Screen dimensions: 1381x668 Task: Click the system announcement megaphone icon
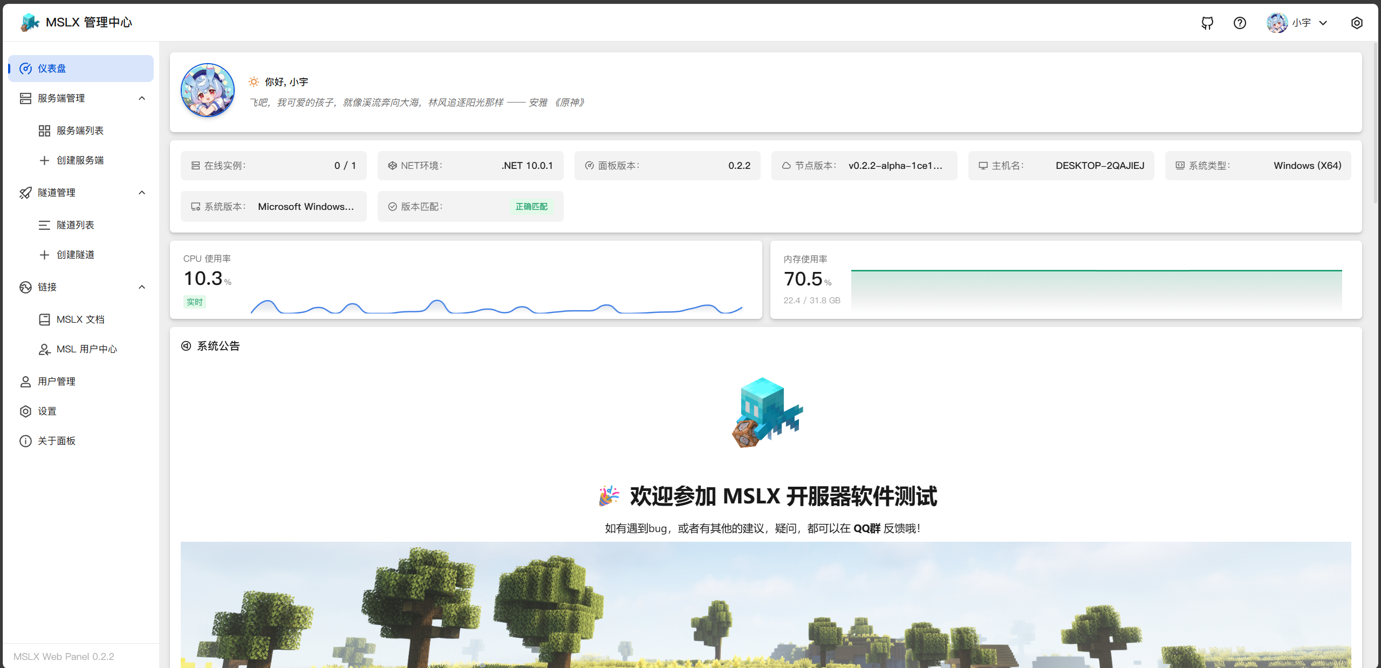pos(186,346)
